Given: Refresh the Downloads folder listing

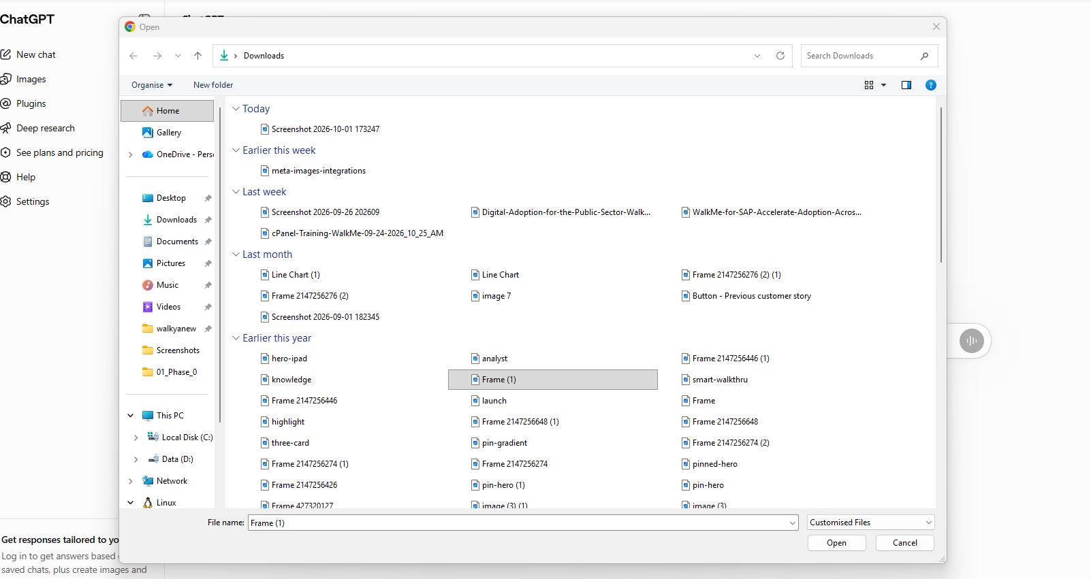Looking at the screenshot, I should tap(780, 56).
